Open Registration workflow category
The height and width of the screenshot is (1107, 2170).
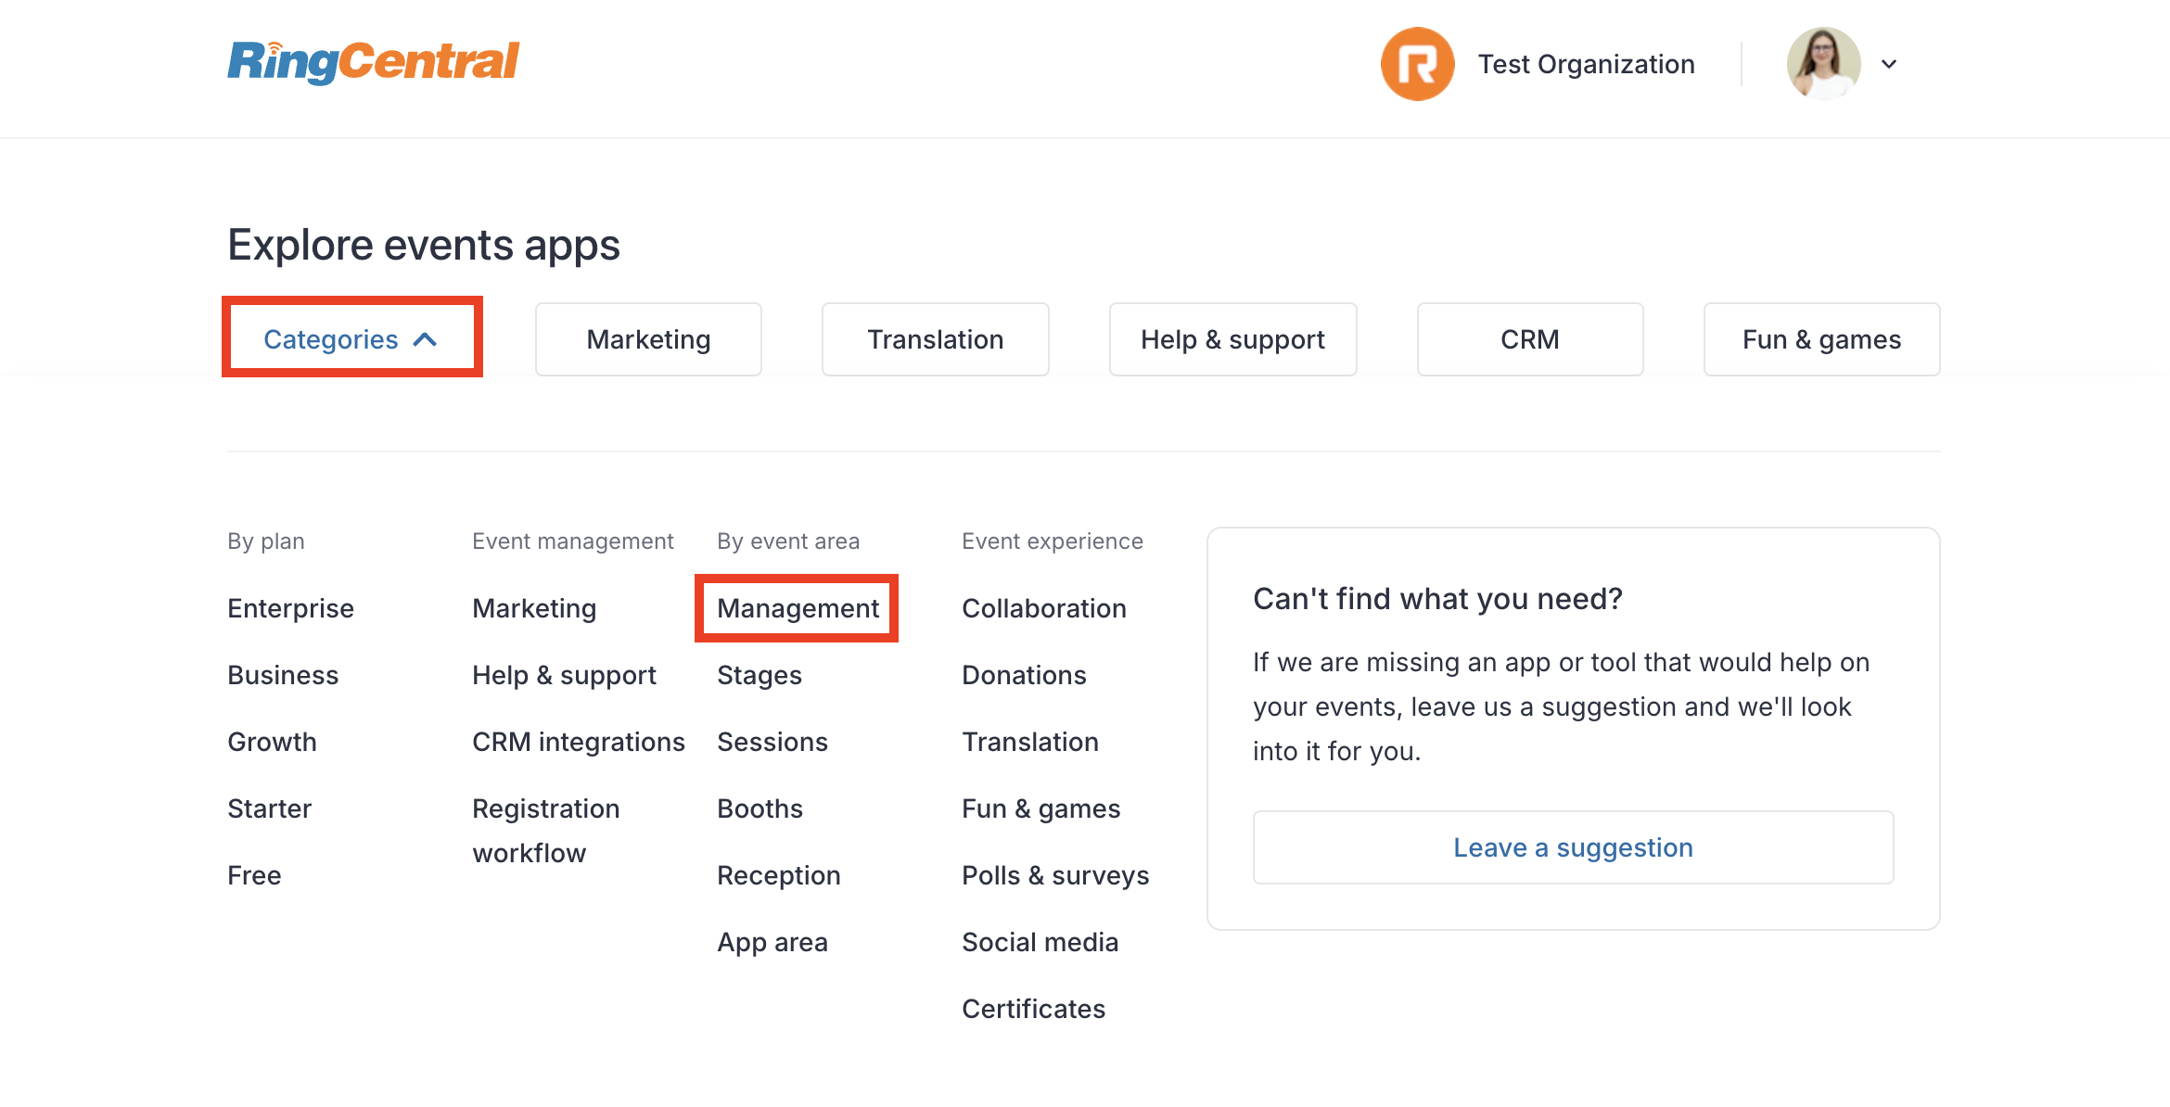click(x=545, y=831)
